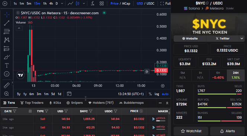Select the 1h timeframe
The height and width of the screenshot is (136, 247).
pyautogui.click(x=45, y=3)
